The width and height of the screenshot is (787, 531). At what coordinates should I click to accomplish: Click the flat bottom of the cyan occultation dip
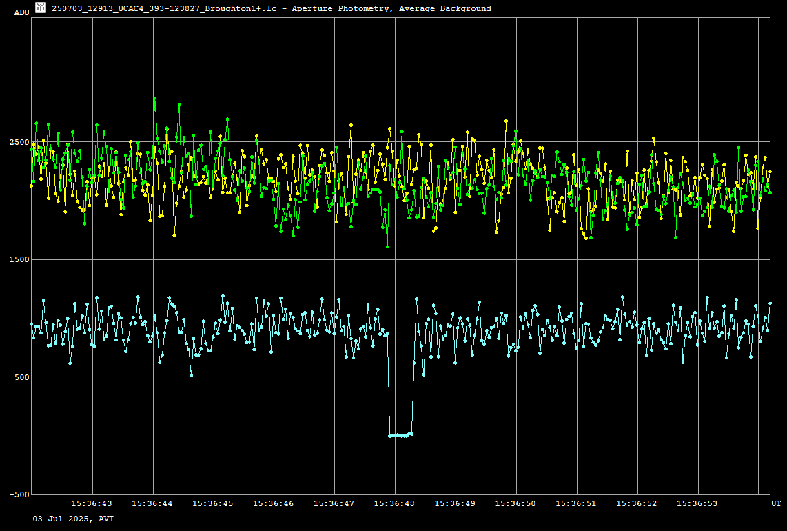[x=400, y=435]
